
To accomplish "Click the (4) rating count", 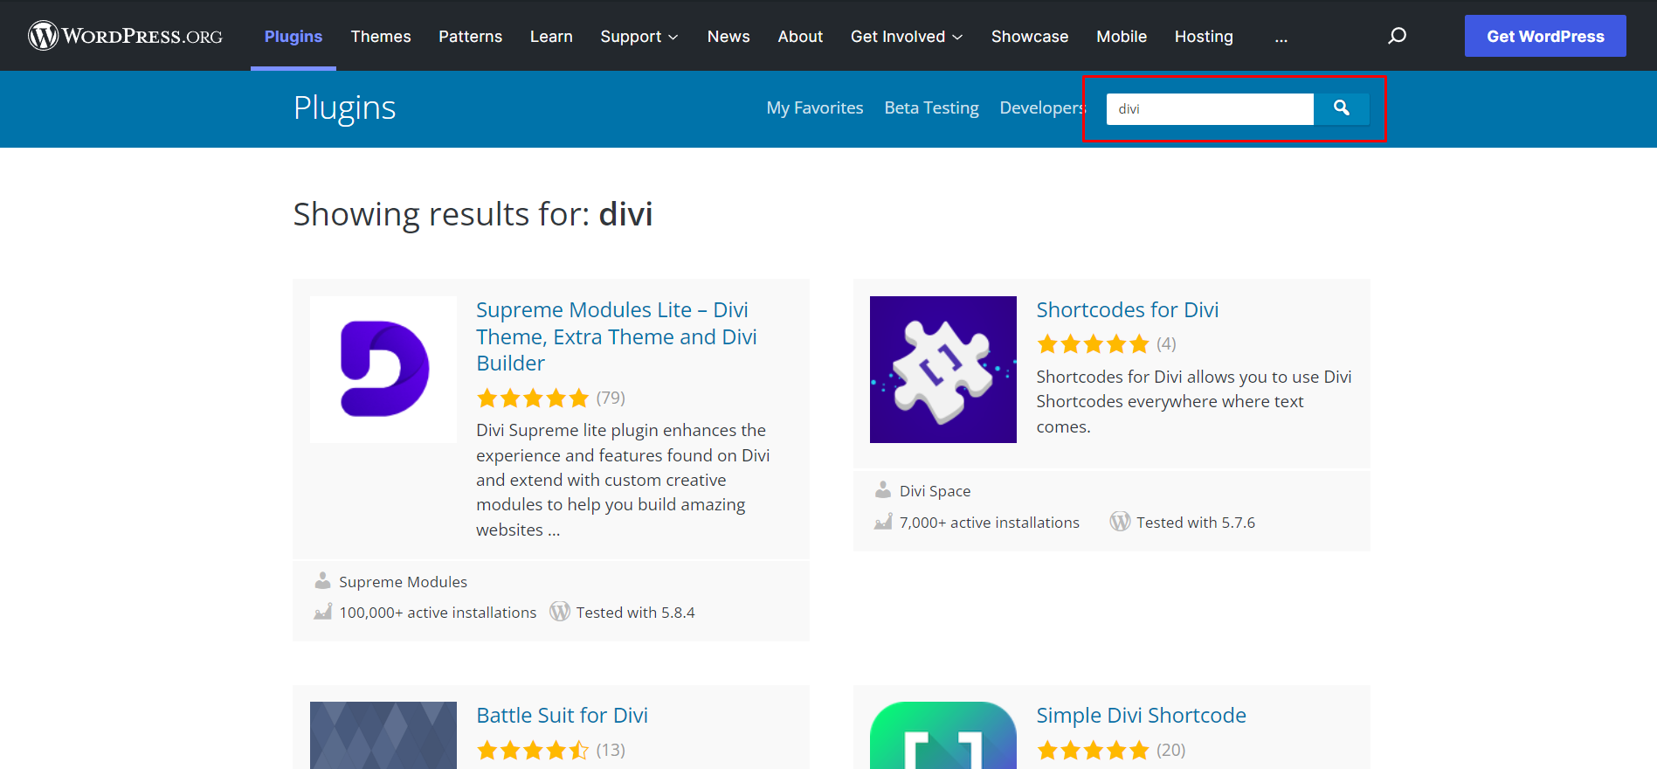I will (x=1166, y=344).
